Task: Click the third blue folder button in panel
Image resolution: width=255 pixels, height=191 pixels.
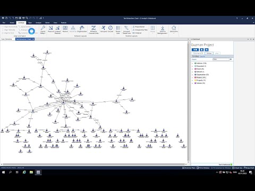Action: (207, 50)
